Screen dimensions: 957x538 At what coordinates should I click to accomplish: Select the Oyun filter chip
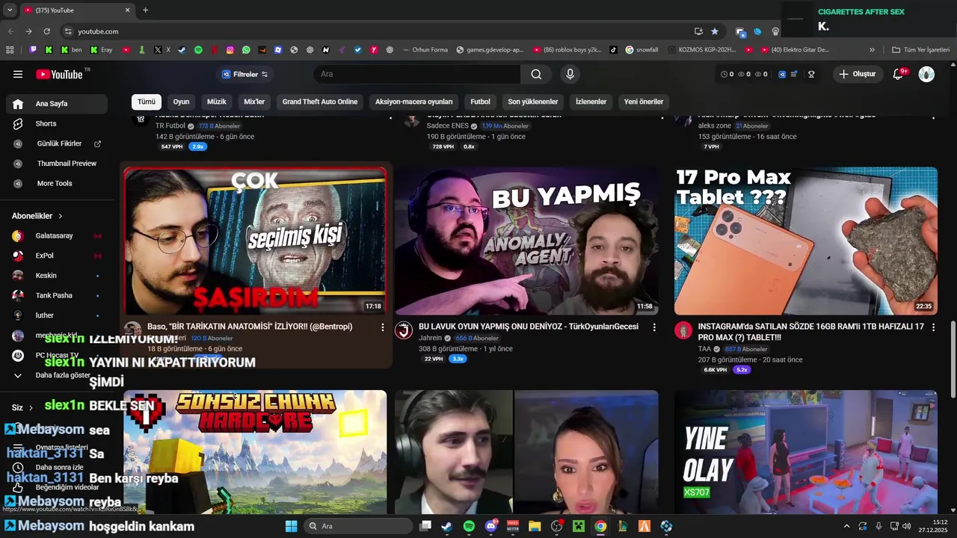click(182, 102)
